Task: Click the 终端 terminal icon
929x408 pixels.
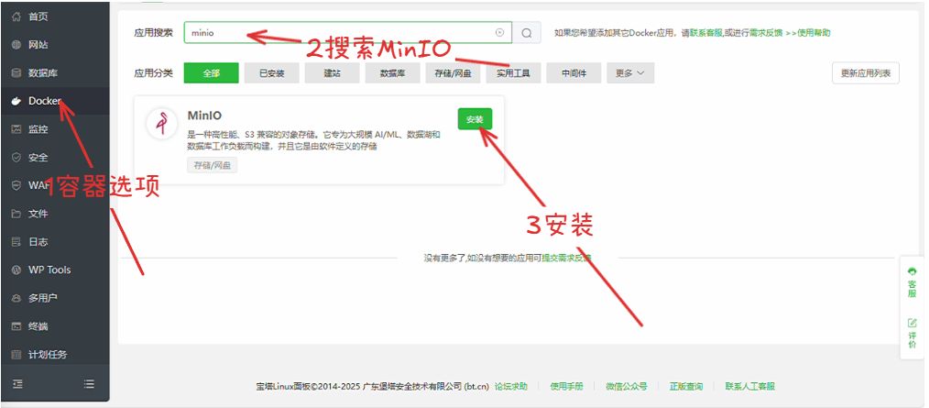Action: [x=16, y=326]
